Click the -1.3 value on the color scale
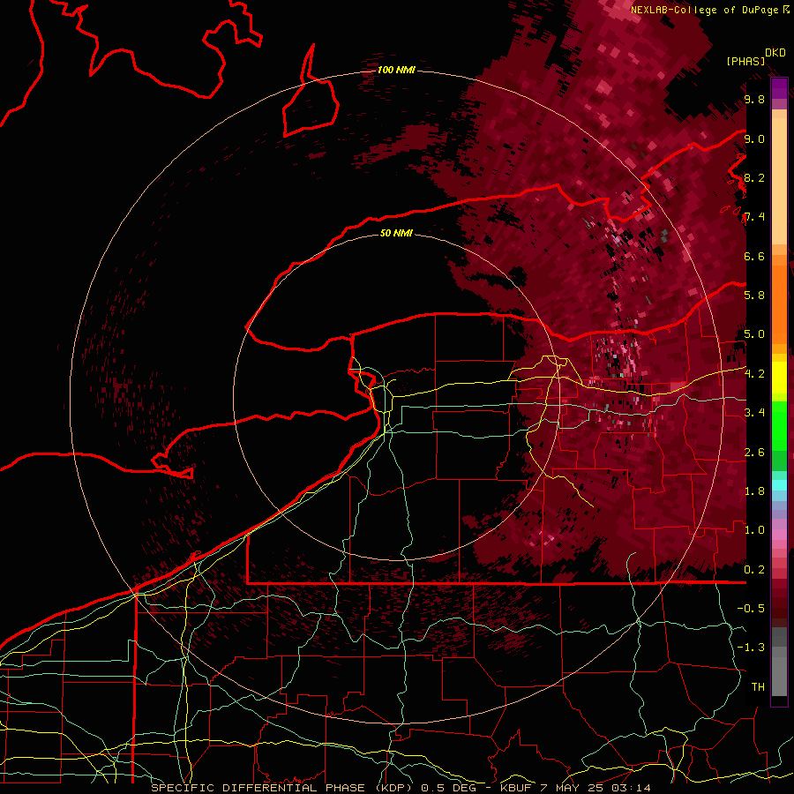Viewport: 794px width, 794px height. coord(751,648)
